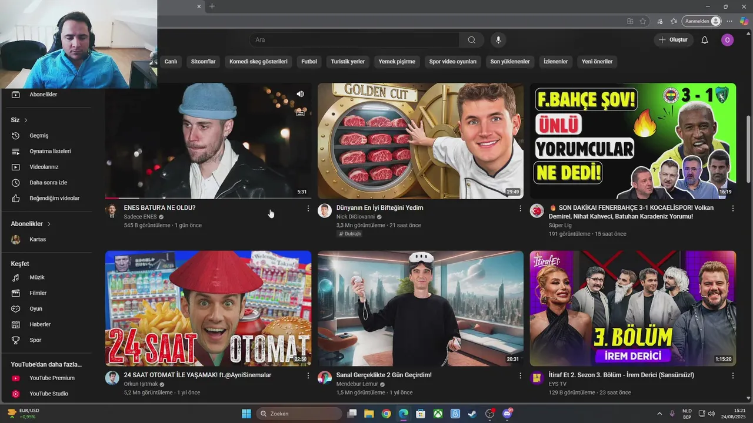Image resolution: width=753 pixels, height=423 pixels.
Task: Select the İzlenenler filter chip
Action: pos(556,62)
